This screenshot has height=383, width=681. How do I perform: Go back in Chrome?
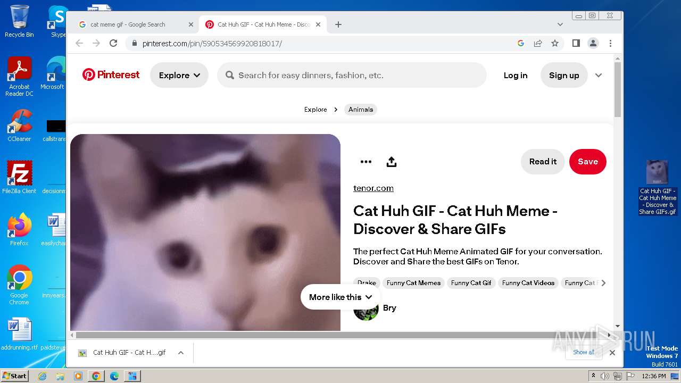[79, 44]
